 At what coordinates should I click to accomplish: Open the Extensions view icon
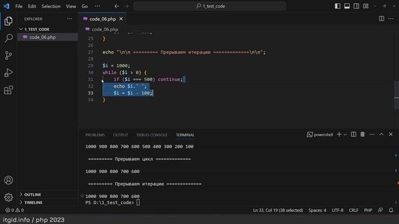click(8, 90)
